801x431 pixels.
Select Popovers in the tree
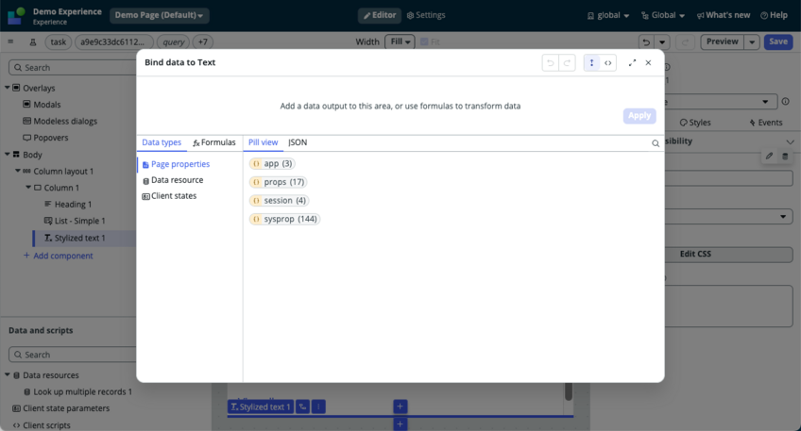51,138
